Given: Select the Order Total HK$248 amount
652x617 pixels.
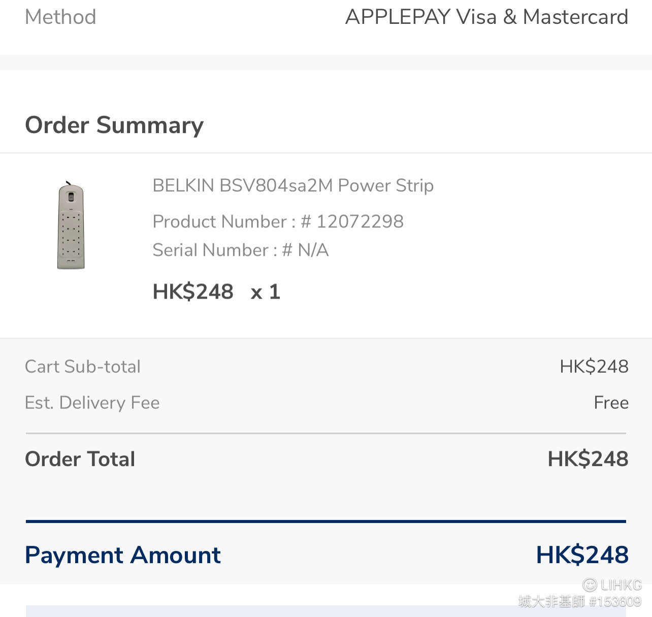Looking at the screenshot, I should 588,459.
